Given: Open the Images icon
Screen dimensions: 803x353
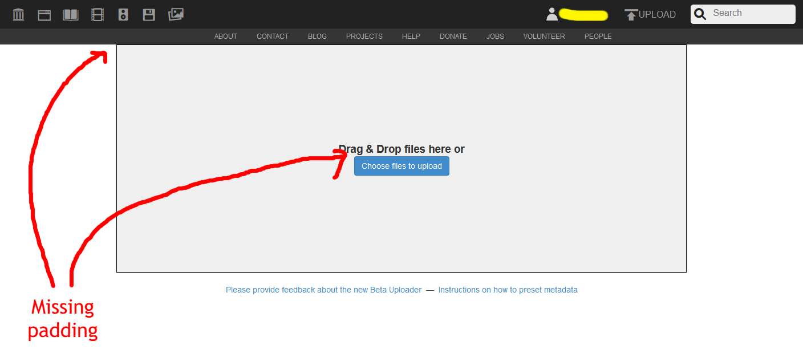Looking at the screenshot, I should click(176, 15).
